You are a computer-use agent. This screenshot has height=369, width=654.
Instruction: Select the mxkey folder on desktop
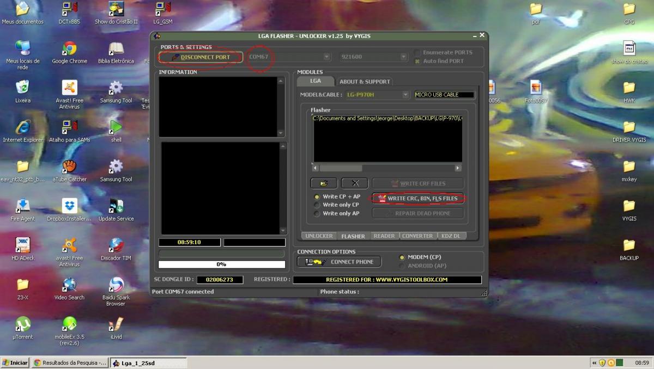629,170
